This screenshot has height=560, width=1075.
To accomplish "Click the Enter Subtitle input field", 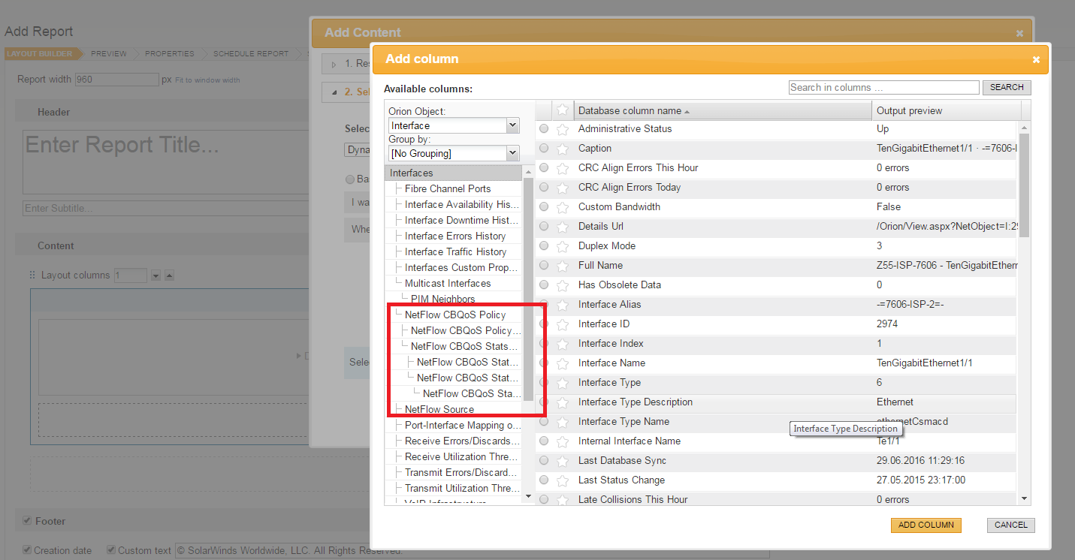I will click(x=165, y=208).
